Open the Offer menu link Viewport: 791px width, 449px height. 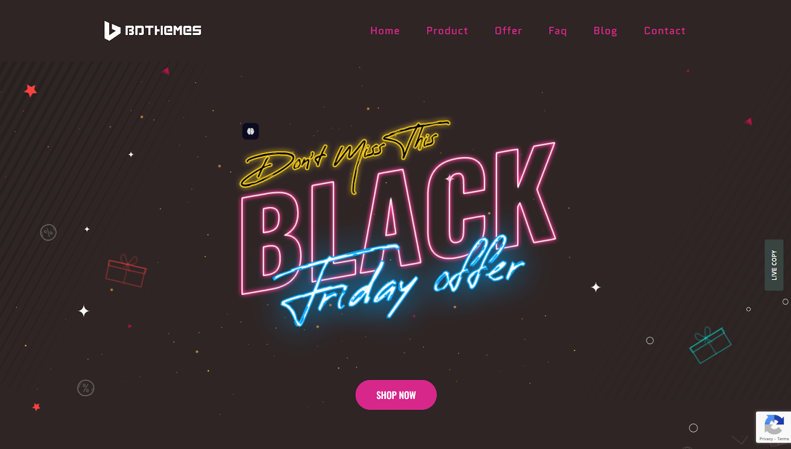[509, 31]
